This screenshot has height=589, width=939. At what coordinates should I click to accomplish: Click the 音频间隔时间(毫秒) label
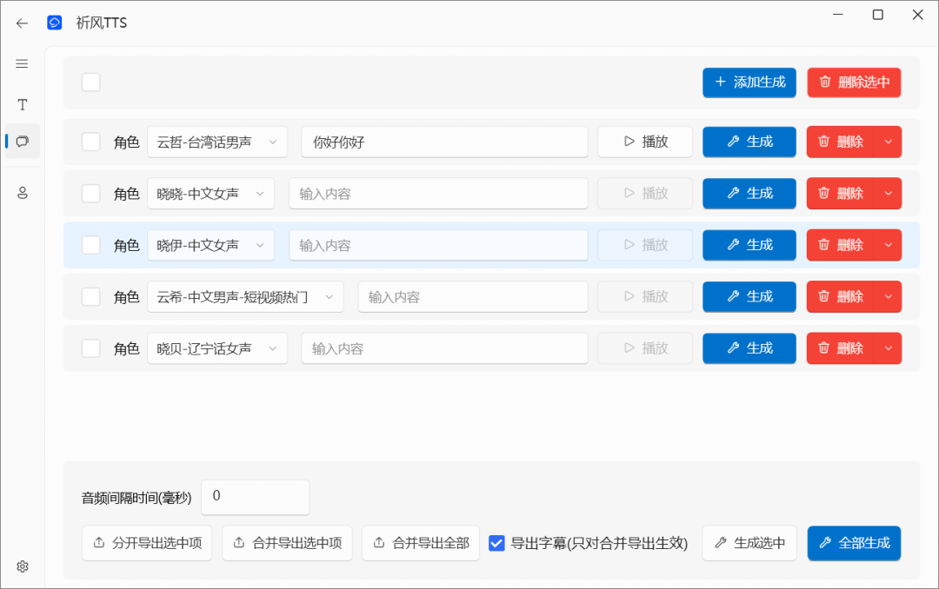click(x=137, y=498)
